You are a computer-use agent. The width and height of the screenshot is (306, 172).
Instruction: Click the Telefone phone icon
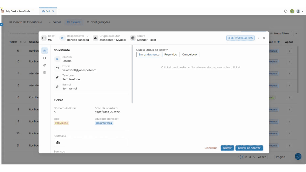(57, 77)
